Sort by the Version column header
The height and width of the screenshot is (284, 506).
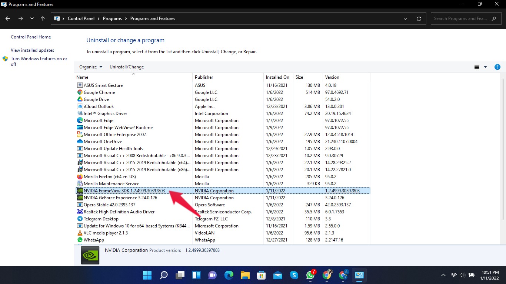(346, 77)
